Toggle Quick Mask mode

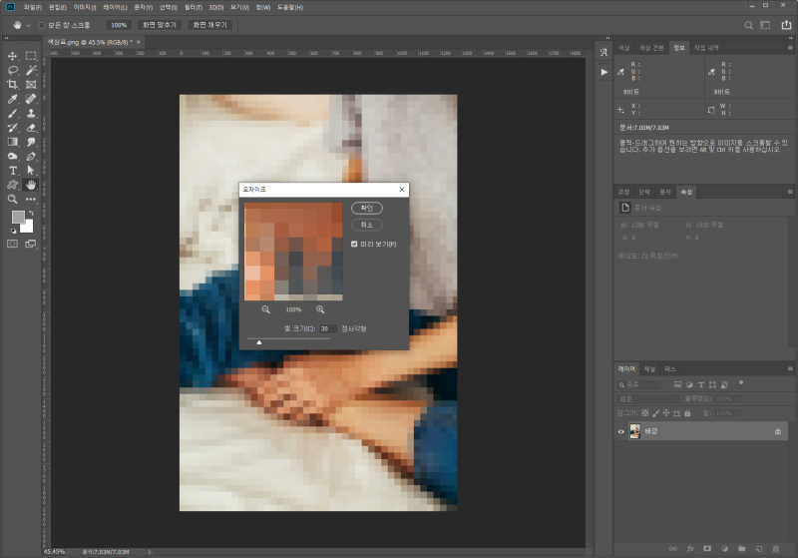(x=13, y=244)
